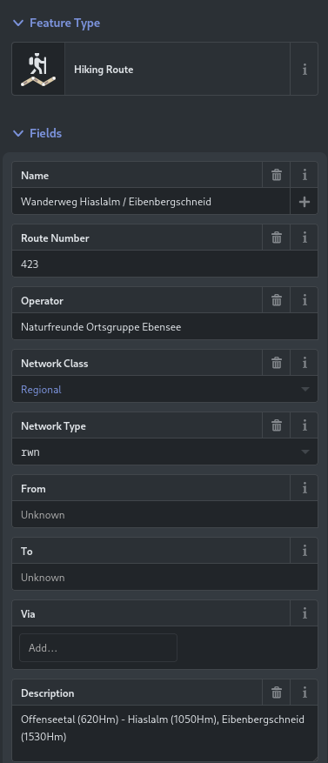Remove the Route Number field
The width and height of the screenshot is (328, 763).
277,238
